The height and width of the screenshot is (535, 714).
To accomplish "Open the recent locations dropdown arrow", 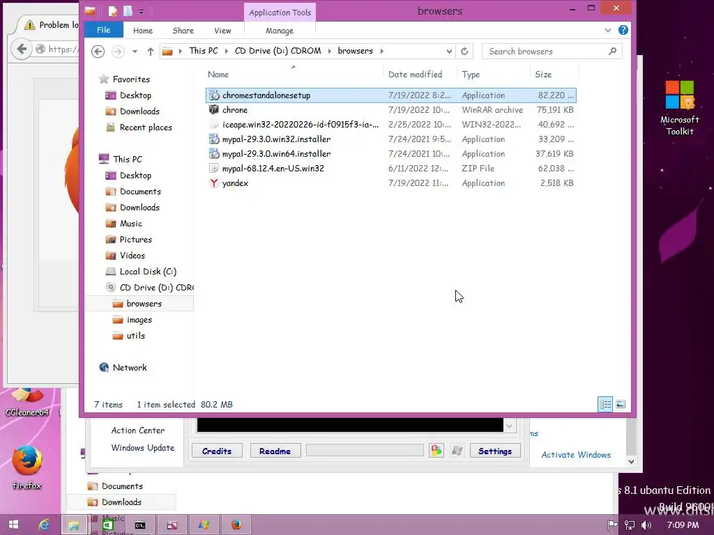I will click(x=135, y=52).
